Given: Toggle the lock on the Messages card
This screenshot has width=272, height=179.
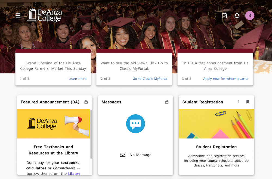Looking at the screenshot, I should tap(167, 102).
